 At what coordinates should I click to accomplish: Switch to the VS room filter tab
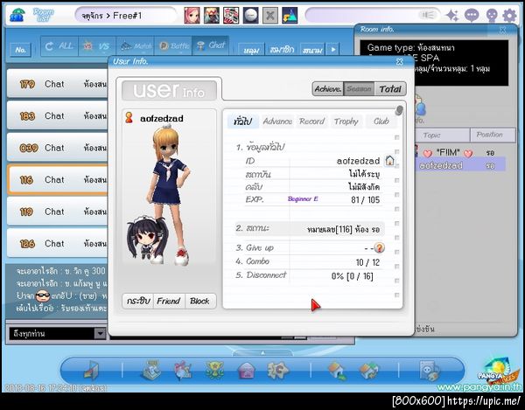(97, 45)
